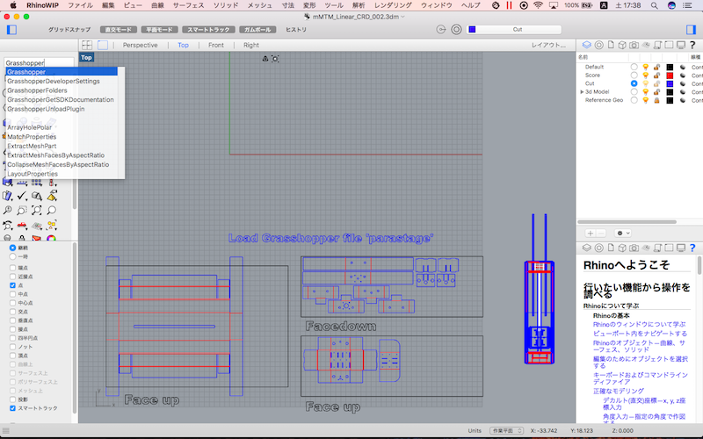
Task: Select the 一時 osnap radio button
Action: tap(12, 256)
